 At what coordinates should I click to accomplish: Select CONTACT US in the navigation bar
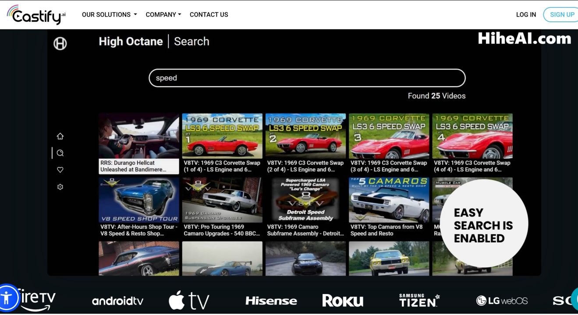(x=209, y=14)
